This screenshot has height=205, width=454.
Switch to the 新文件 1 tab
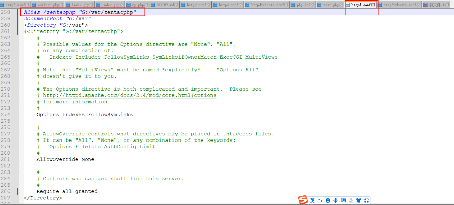point(437,5)
